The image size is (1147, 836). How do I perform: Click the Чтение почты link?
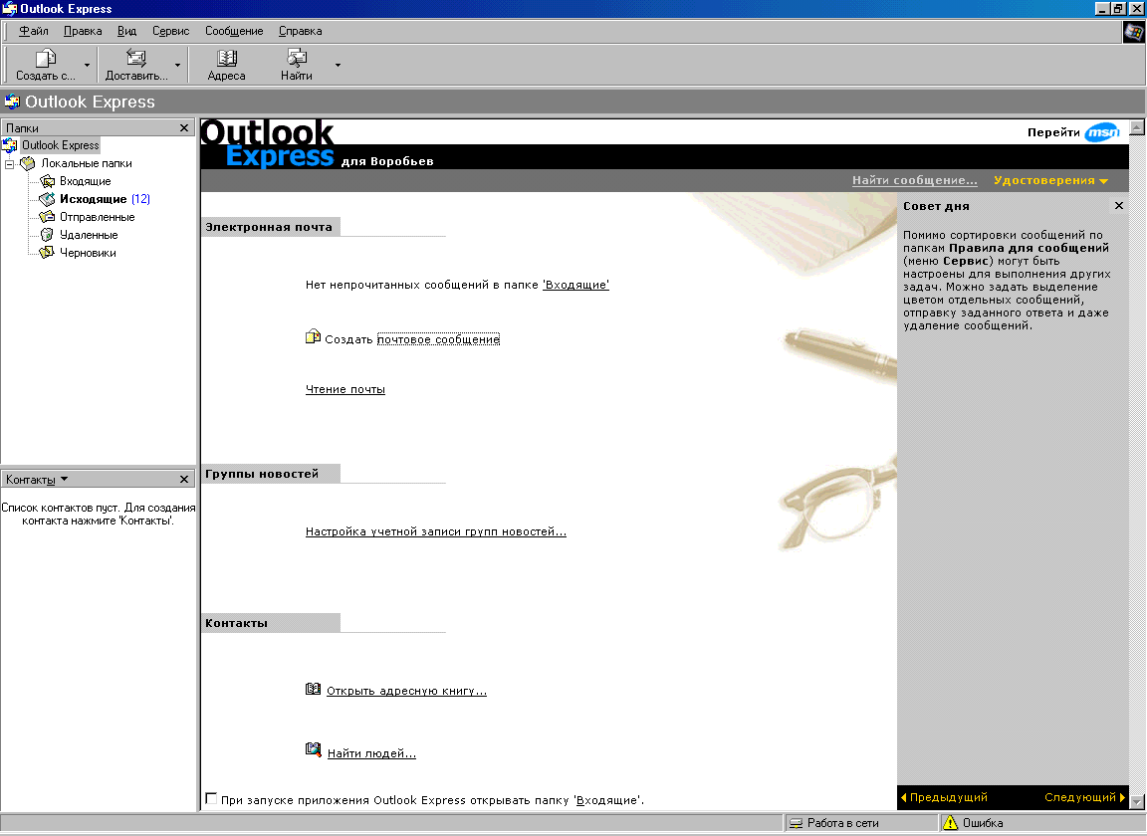345,390
